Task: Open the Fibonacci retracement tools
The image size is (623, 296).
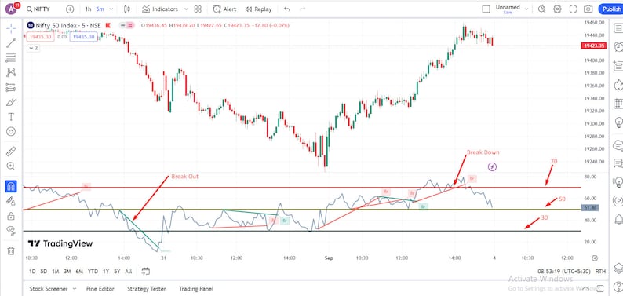Action: coord(11,57)
